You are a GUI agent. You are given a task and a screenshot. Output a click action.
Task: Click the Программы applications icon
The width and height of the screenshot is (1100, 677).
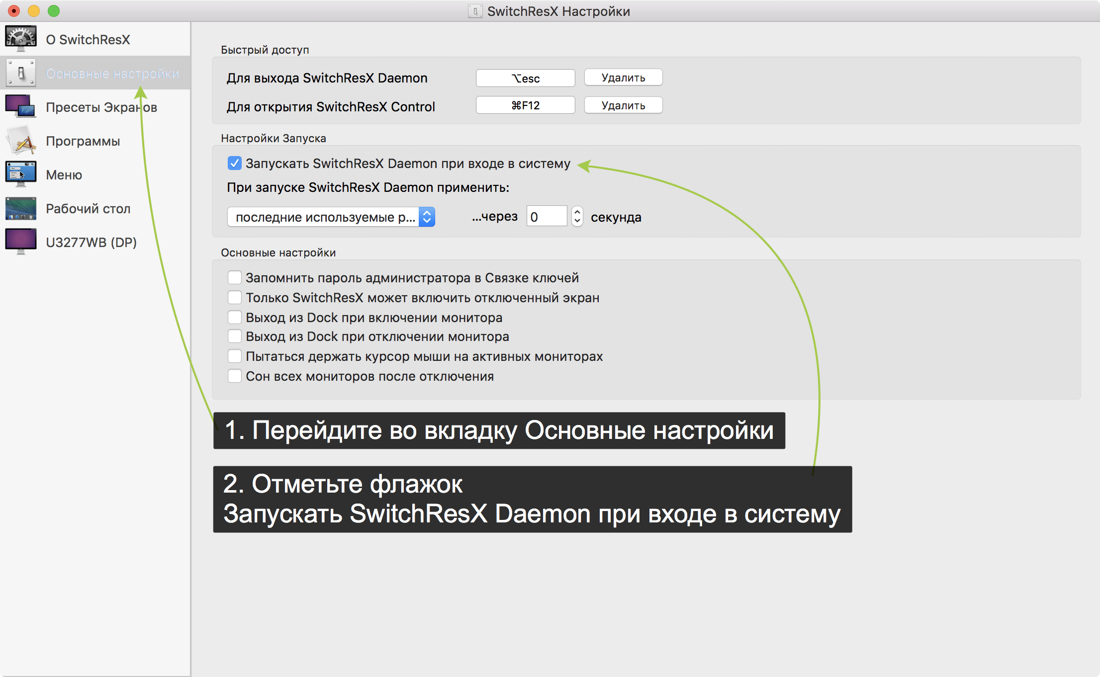pyautogui.click(x=20, y=141)
